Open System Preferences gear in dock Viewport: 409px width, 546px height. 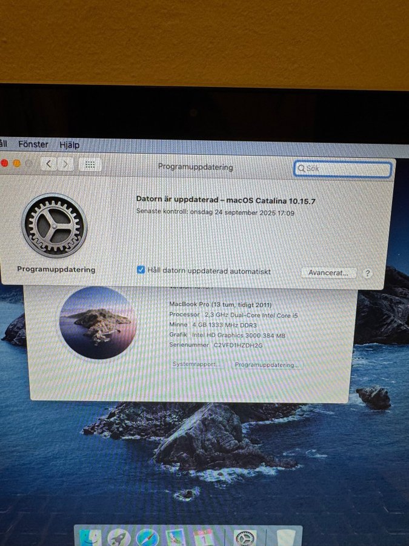point(245,538)
